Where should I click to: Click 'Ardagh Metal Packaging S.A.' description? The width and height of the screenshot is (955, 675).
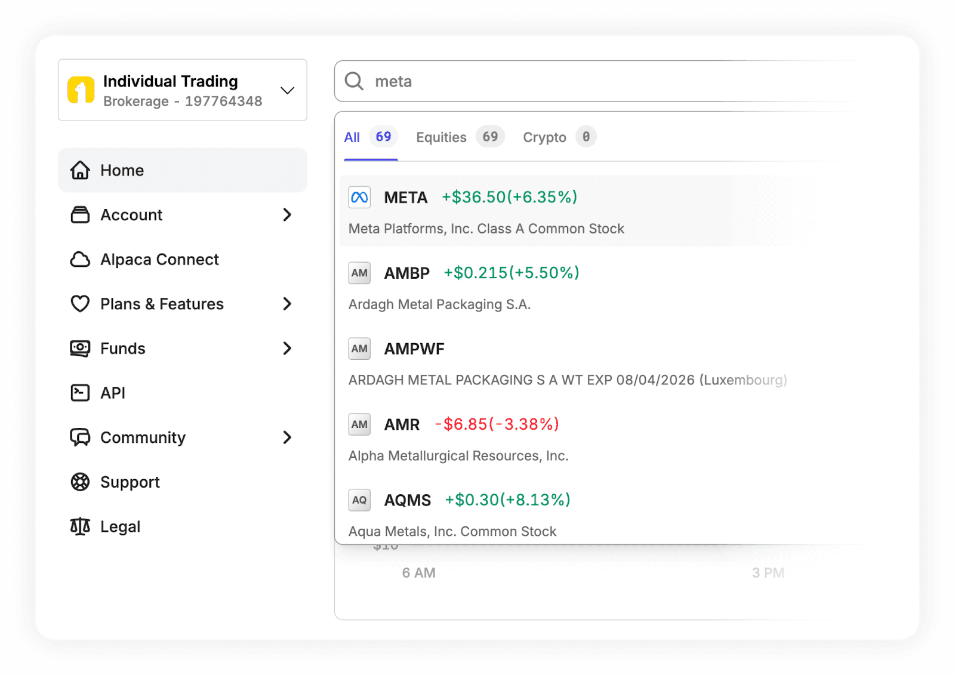pos(439,305)
